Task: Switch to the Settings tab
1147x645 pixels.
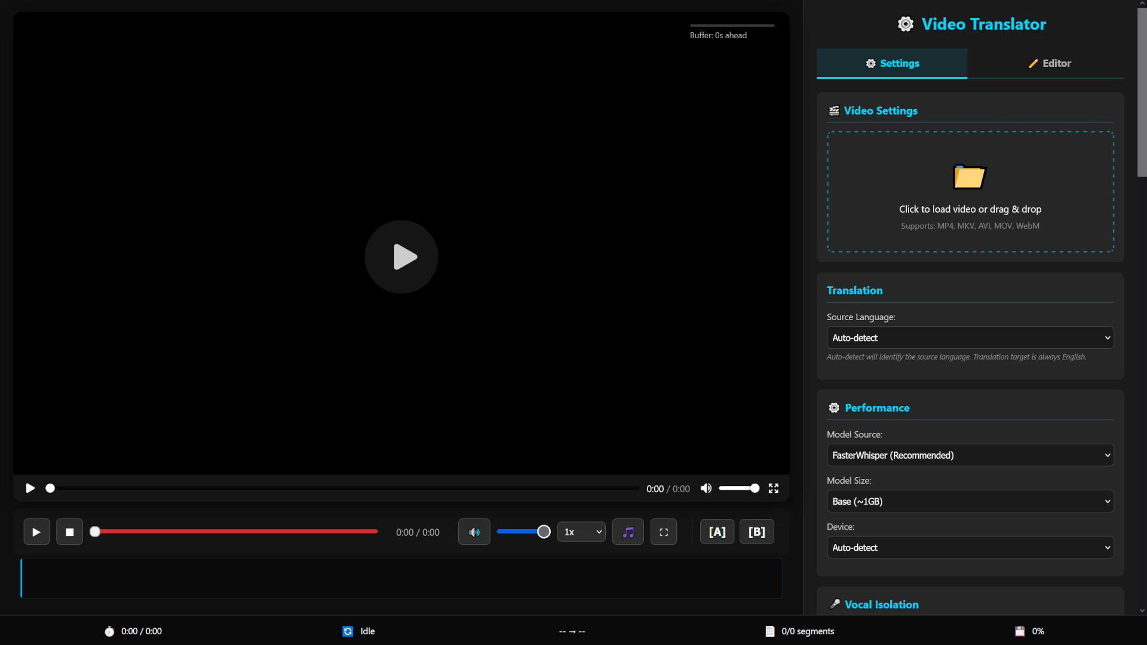Action: point(891,63)
